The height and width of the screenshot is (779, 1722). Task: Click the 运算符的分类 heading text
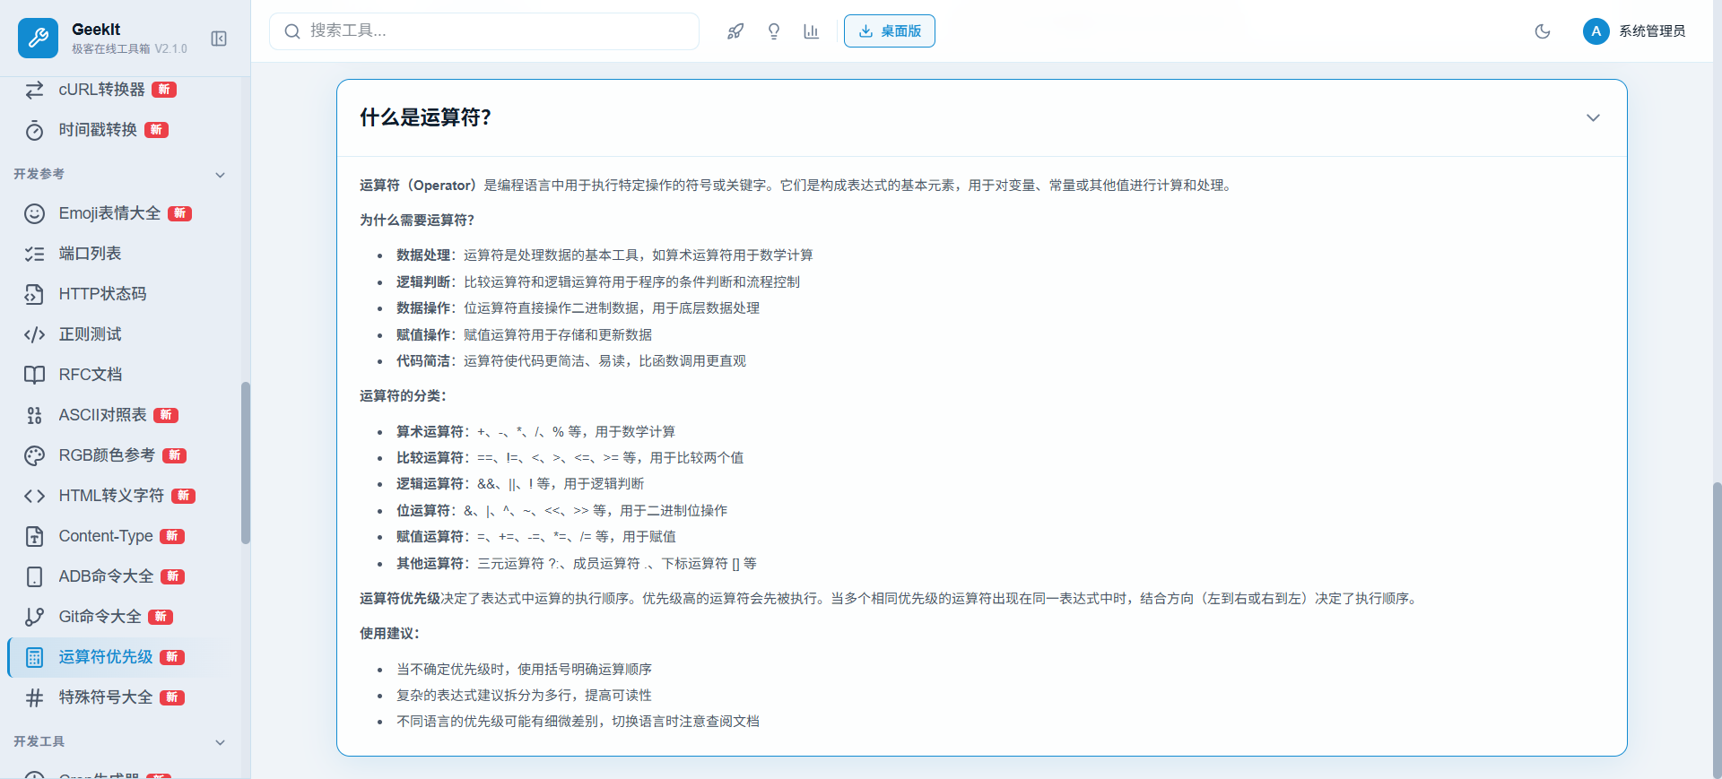coord(403,395)
